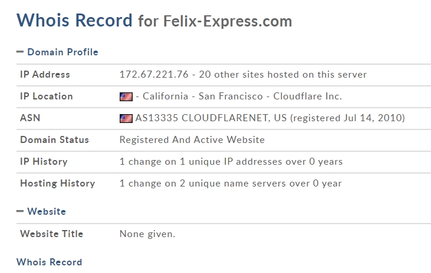431x273 pixels.
Task: Click the minus icon beside Domain Profile
Action: (x=20, y=52)
